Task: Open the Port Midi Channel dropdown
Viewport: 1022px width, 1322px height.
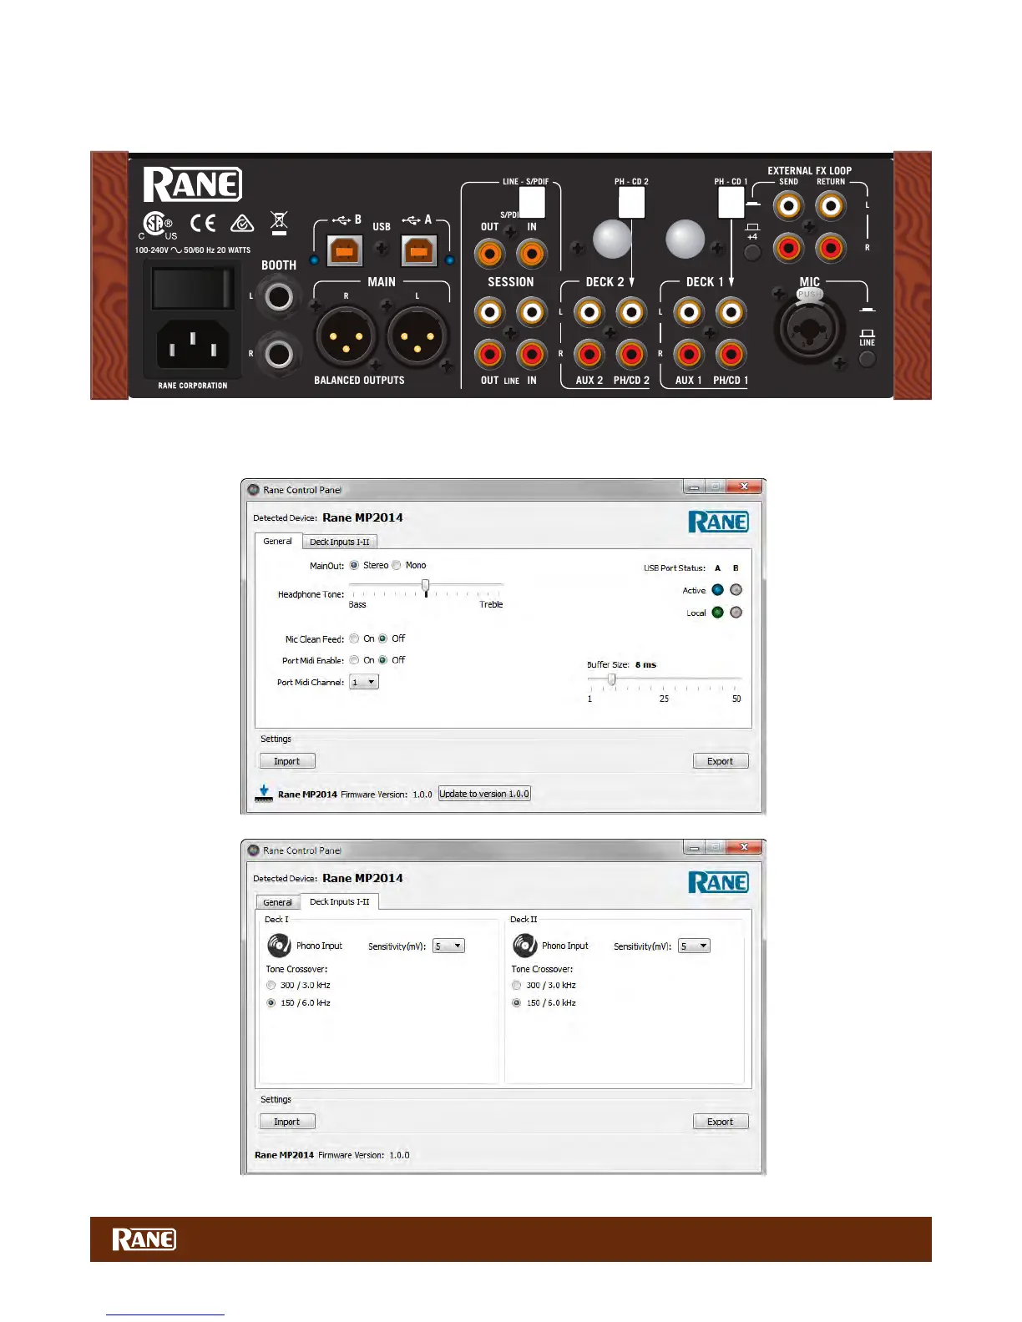Action: coord(364,682)
